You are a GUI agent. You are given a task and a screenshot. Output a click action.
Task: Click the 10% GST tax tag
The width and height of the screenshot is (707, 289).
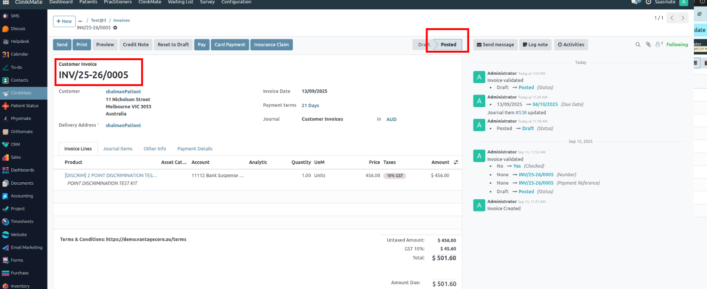pyautogui.click(x=394, y=176)
